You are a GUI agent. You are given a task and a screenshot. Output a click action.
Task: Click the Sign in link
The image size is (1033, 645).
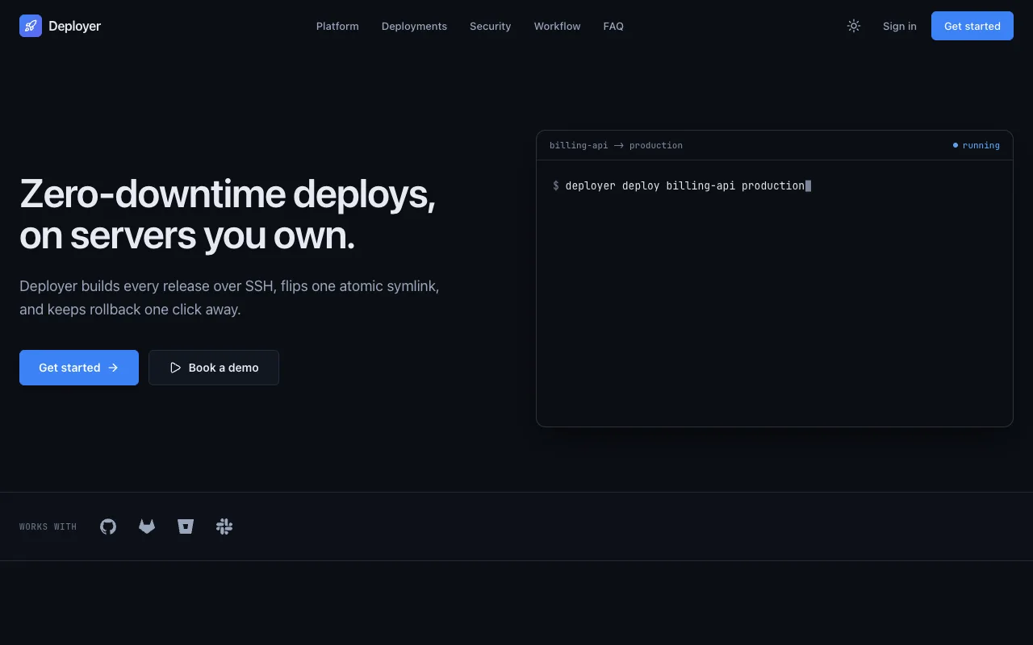pos(900,26)
